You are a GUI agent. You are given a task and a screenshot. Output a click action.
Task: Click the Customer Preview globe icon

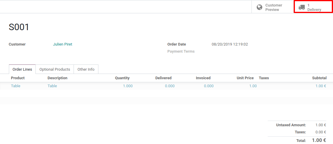coord(259,7)
